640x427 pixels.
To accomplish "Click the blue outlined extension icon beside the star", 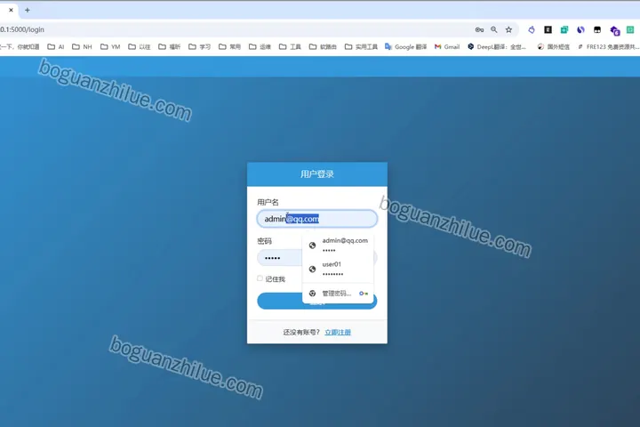I will 531,29.
